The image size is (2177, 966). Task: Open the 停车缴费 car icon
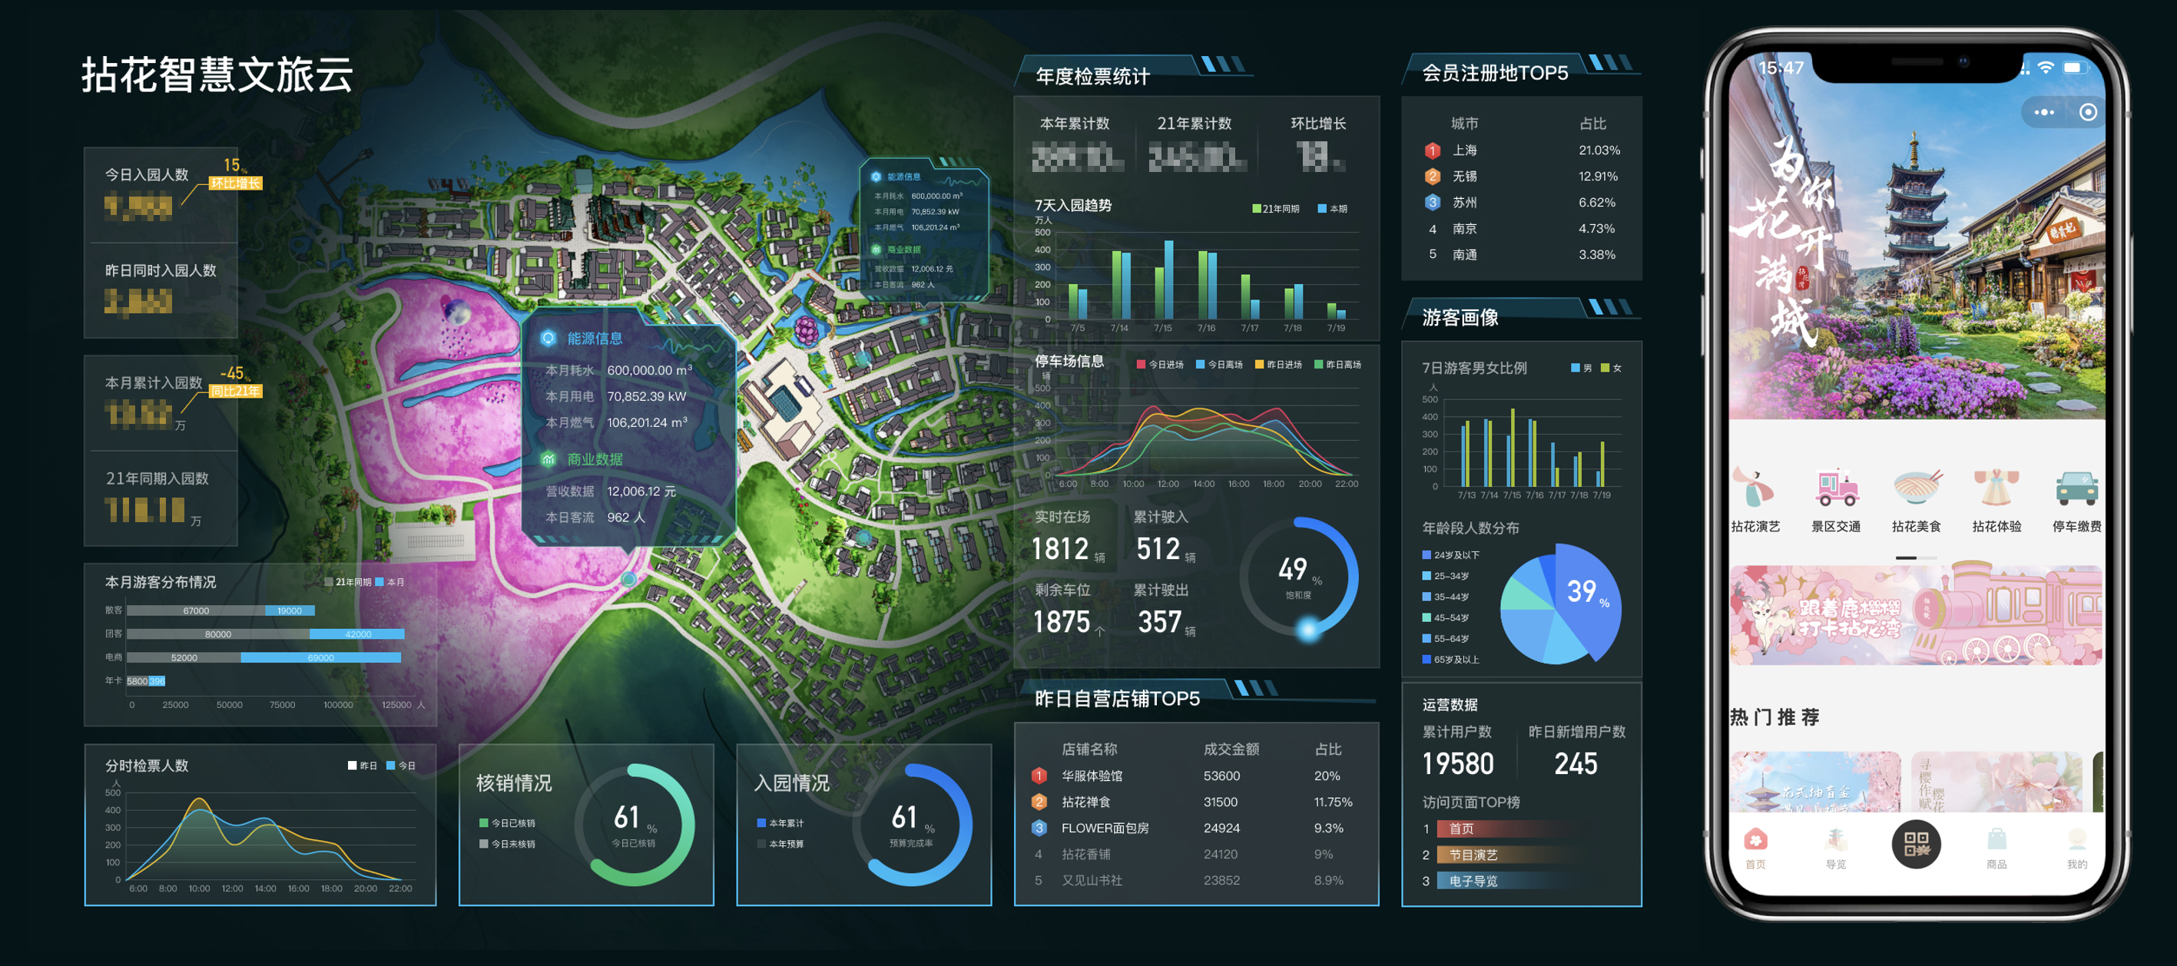click(2076, 488)
